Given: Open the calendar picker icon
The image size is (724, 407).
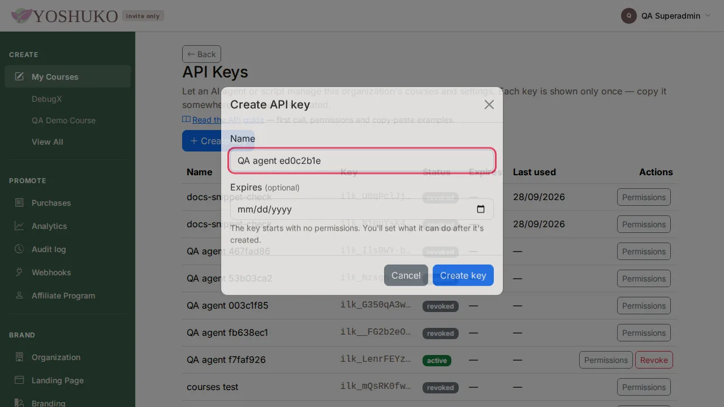Looking at the screenshot, I should coord(481,209).
